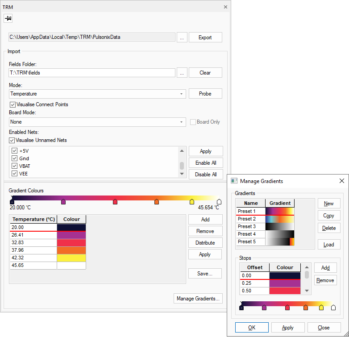Browse for Fields Folder with ellipsis button
The image size is (349, 337).
tap(181, 73)
